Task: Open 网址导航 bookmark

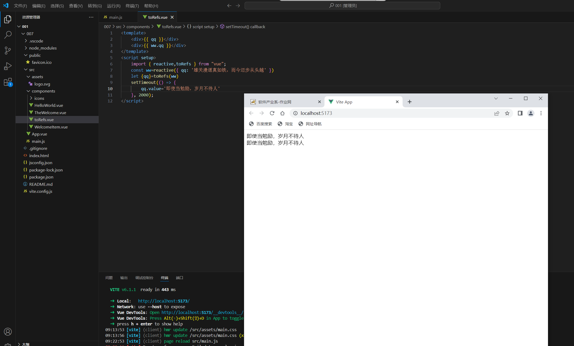Action: [310, 124]
